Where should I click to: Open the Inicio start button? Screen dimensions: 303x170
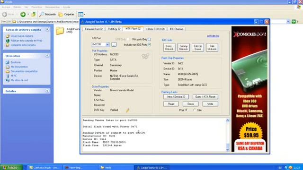click(11, 168)
